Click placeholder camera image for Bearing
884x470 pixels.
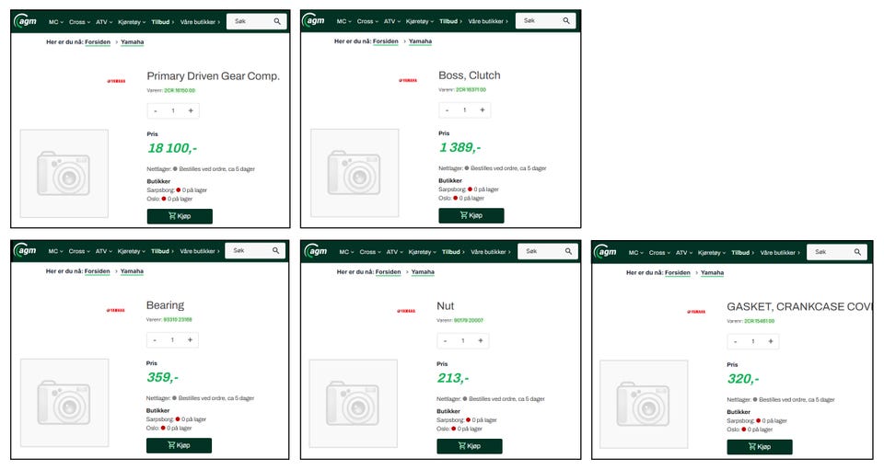pos(64,403)
